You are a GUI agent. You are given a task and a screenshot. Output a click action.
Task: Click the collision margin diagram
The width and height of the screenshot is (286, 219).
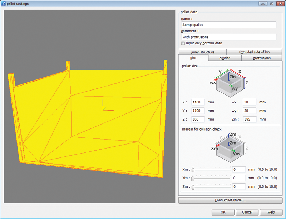tap(231, 147)
